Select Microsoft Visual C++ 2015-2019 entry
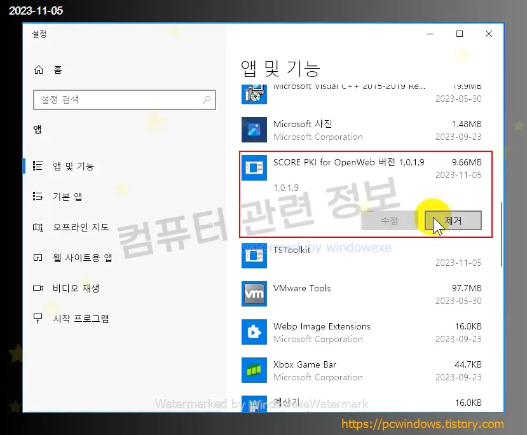The width and height of the screenshot is (527, 435). [x=362, y=94]
